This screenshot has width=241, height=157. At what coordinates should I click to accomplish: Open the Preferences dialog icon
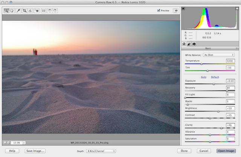pos(44,11)
